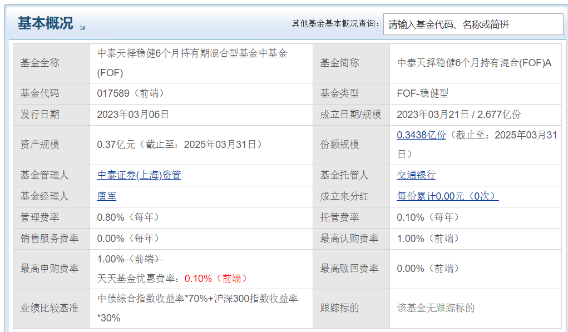Select the 基金简称 label cell

point(352,63)
